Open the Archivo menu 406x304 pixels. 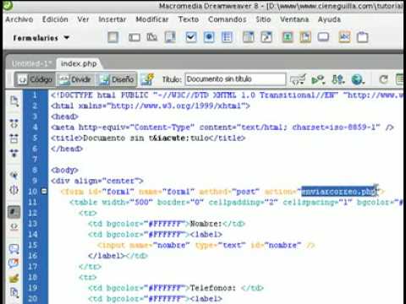tap(19, 19)
